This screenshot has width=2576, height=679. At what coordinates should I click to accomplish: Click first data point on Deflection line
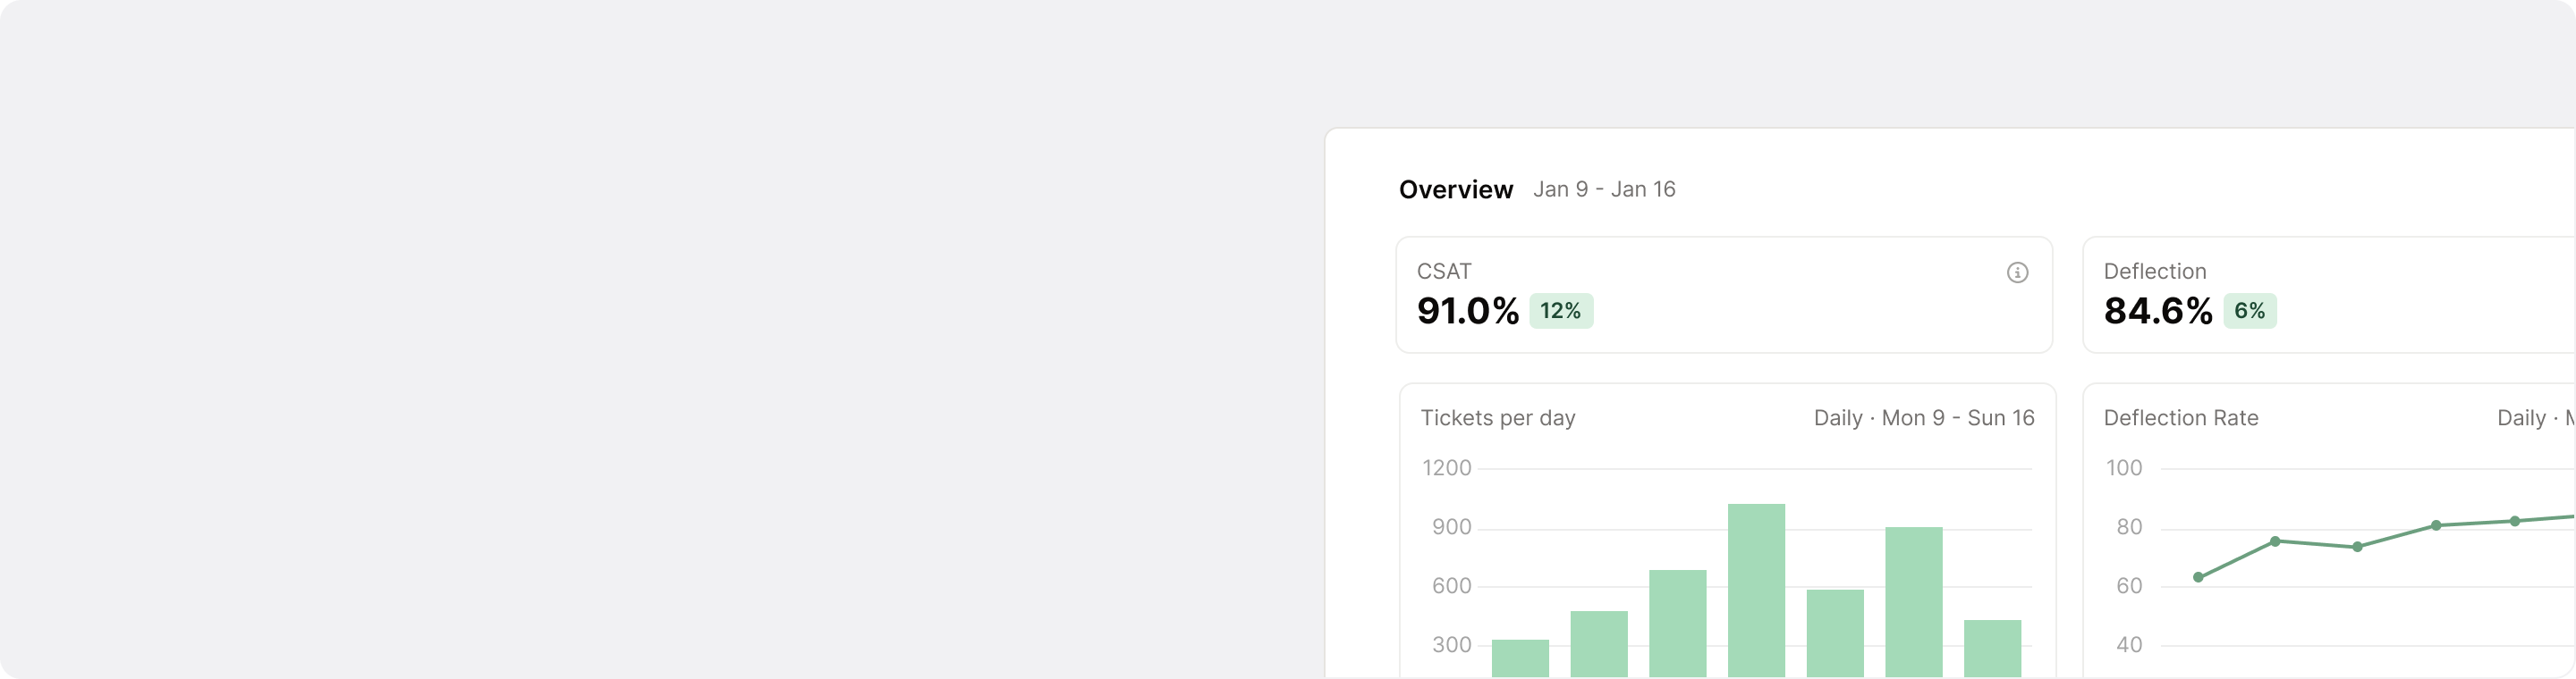click(2198, 577)
